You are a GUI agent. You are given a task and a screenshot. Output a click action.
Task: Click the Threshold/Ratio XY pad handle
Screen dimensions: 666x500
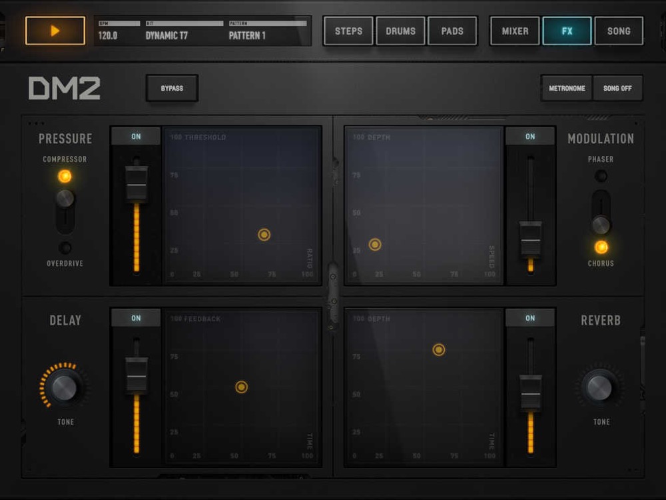pos(264,235)
